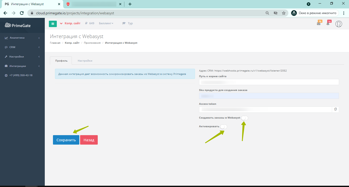The width and height of the screenshot is (349, 187).
Task: Click the Интеграция с Webasyst page heading
Action: point(77,36)
